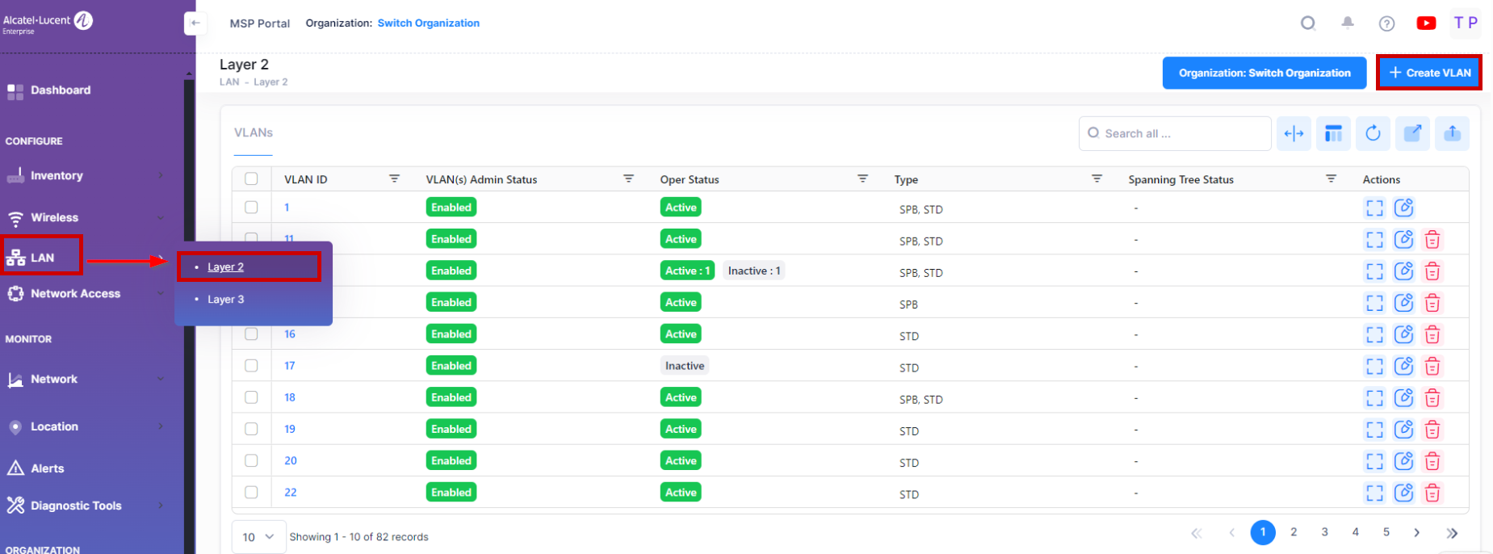Go to page 3 of records
Screen dimensions: 1493x554
tap(1324, 532)
